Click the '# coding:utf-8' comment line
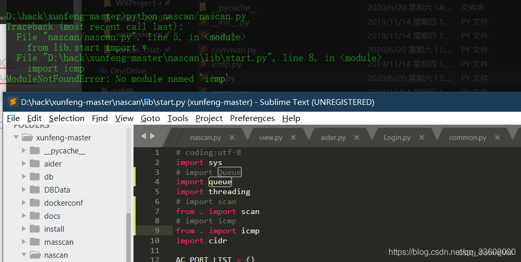 click(208, 152)
